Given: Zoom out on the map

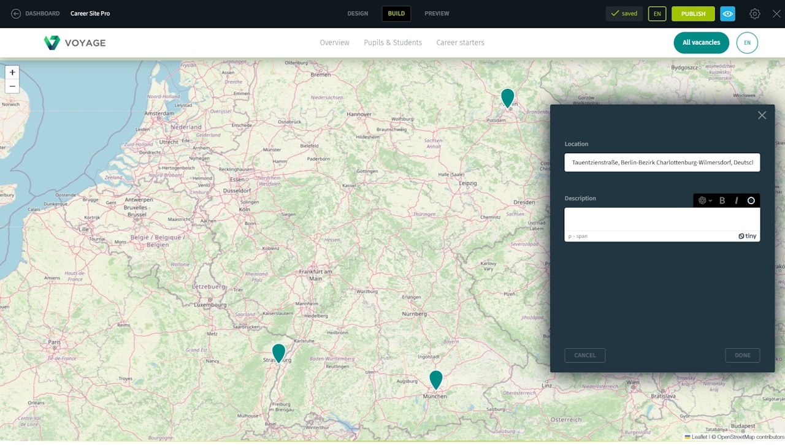Looking at the screenshot, I should tap(12, 86).
